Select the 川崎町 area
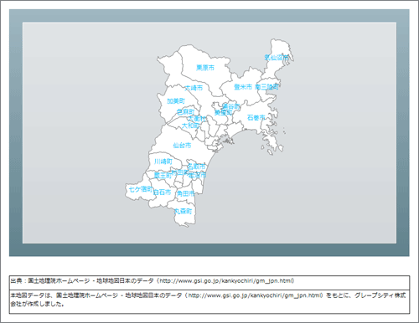The height and width of the screenshot is (323, 419). click(163, 161)
